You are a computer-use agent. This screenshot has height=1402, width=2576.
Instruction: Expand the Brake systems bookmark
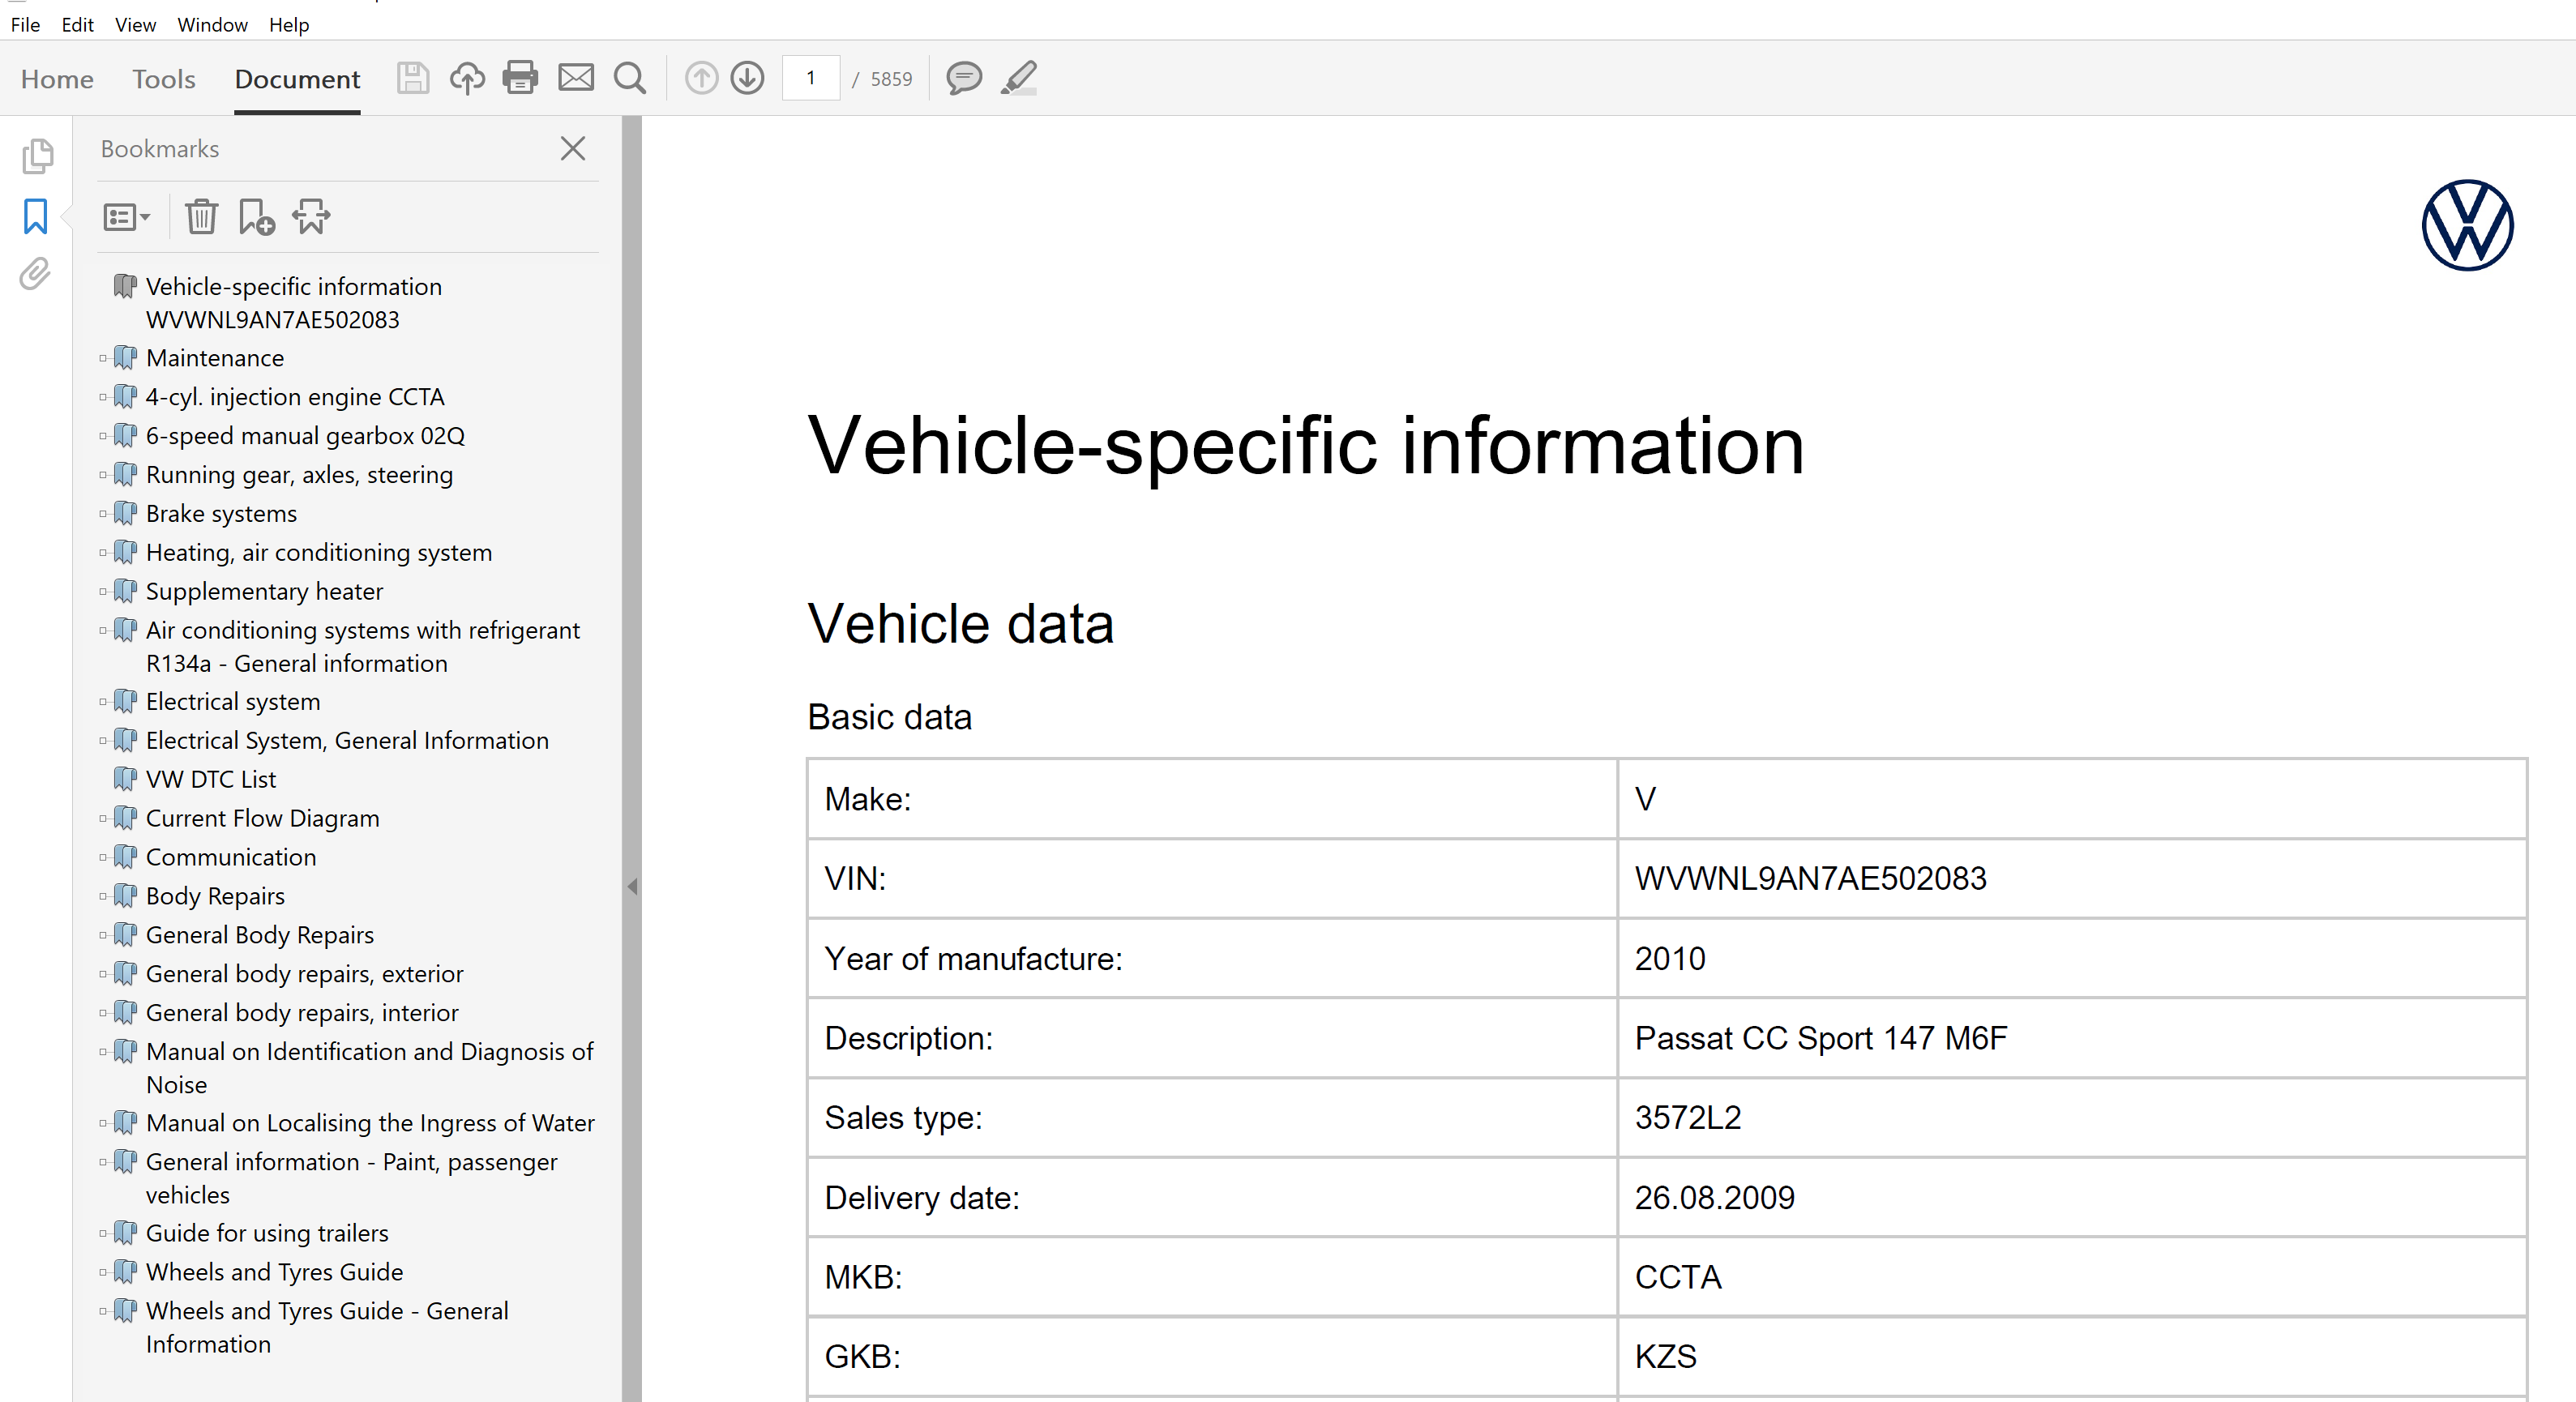(x=103, y=514)
